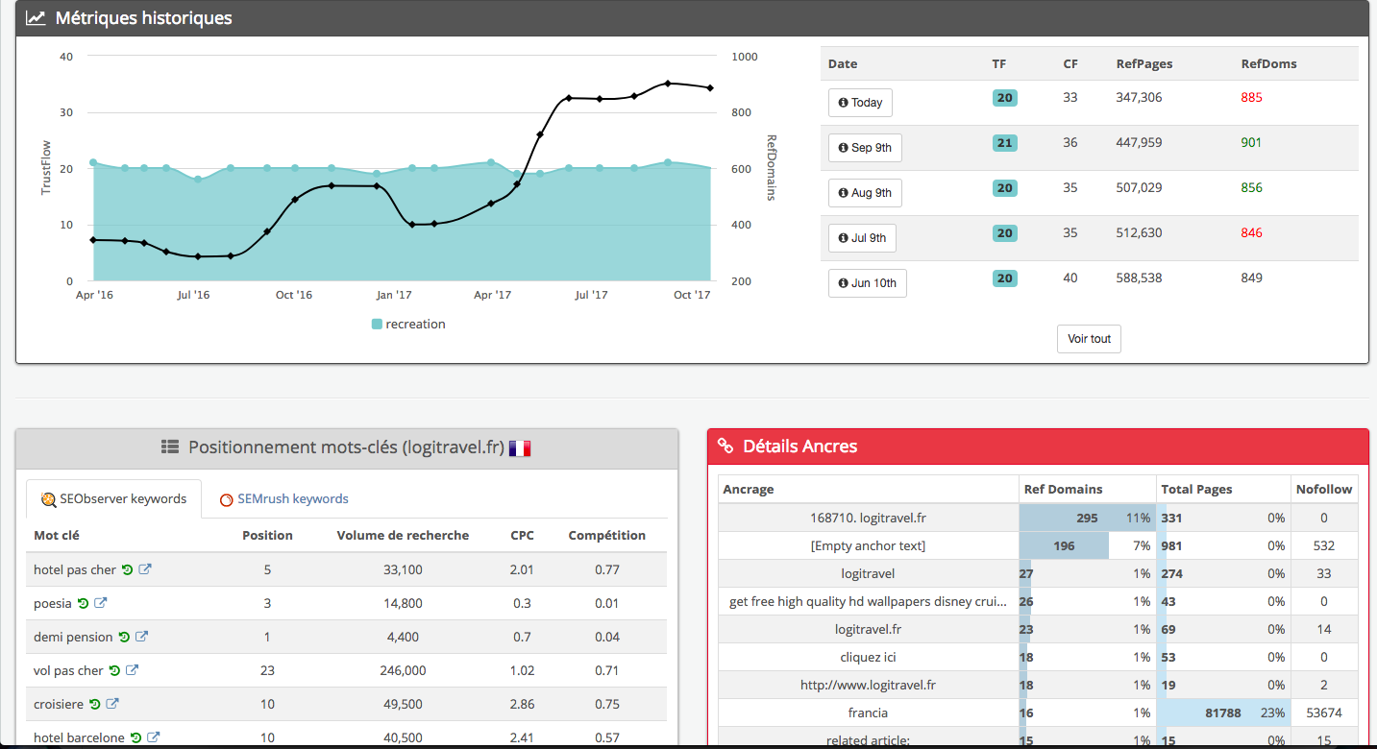Screen dimensions: 1377x749
Task: Toggle the recreation legend swatch
Action: click(377, 325)
